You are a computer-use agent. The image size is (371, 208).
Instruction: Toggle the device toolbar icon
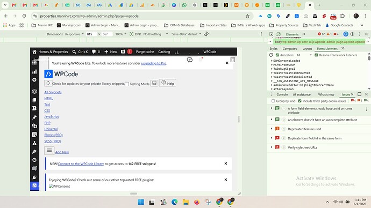click(x=279, y=34)
